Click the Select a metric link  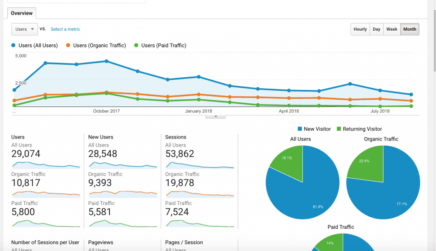65,29
